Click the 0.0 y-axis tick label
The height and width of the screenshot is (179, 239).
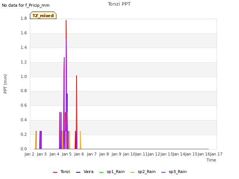click(24, 149)
